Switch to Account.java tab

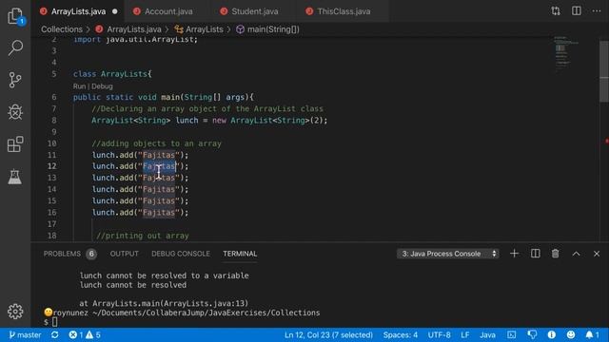point(168,11)
